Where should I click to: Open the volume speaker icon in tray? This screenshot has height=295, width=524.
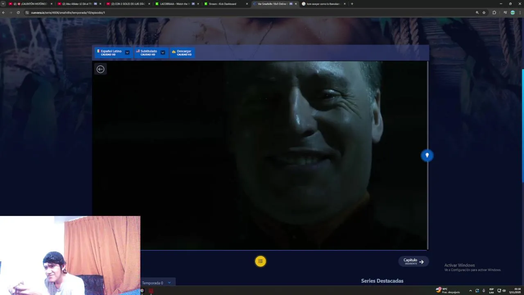pyautogui.click(x=504, y=290)
